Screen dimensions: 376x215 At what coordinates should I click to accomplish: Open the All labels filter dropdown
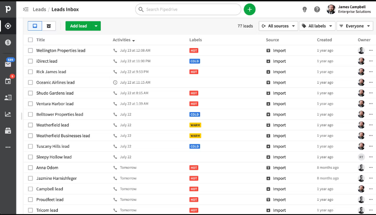pos(316,26)
